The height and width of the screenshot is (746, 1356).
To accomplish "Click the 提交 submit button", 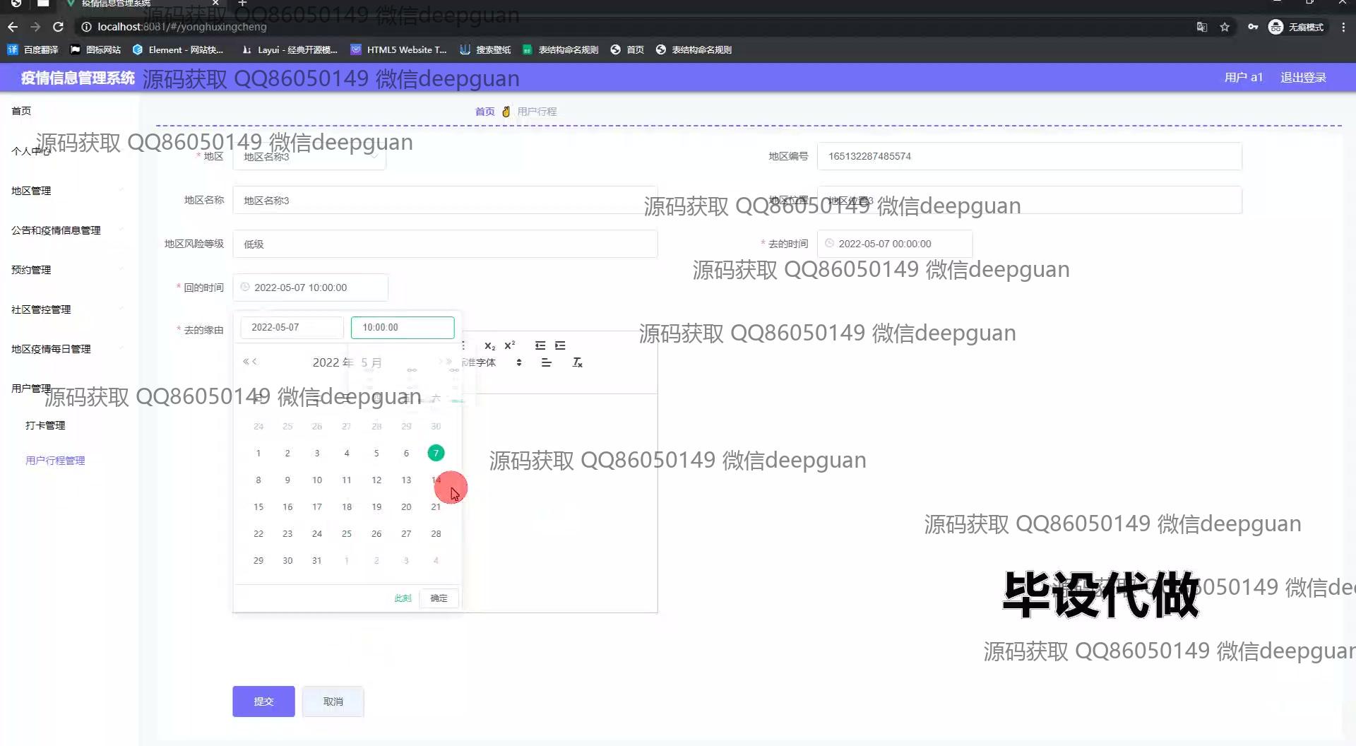I will tap(263, 701).
